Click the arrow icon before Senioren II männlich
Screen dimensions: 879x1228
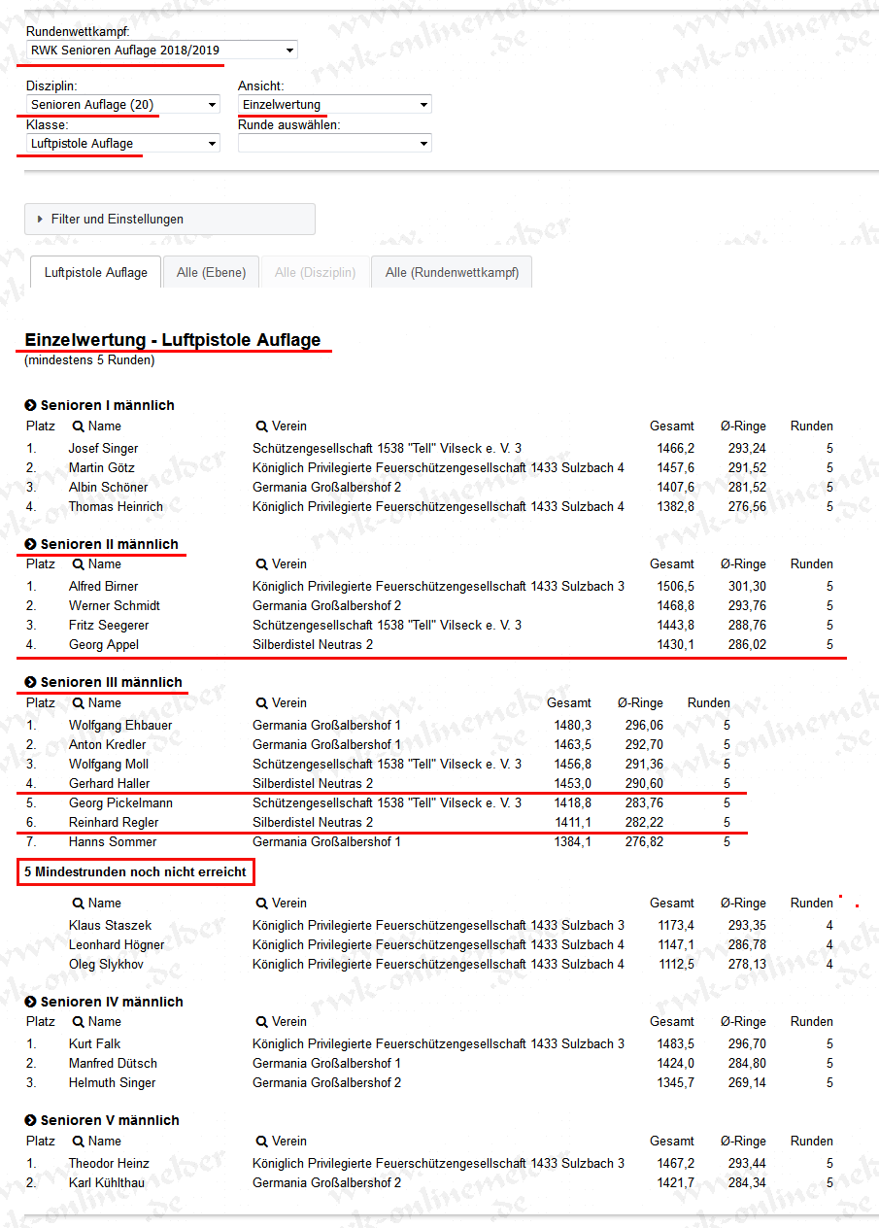tap(30, 544)
